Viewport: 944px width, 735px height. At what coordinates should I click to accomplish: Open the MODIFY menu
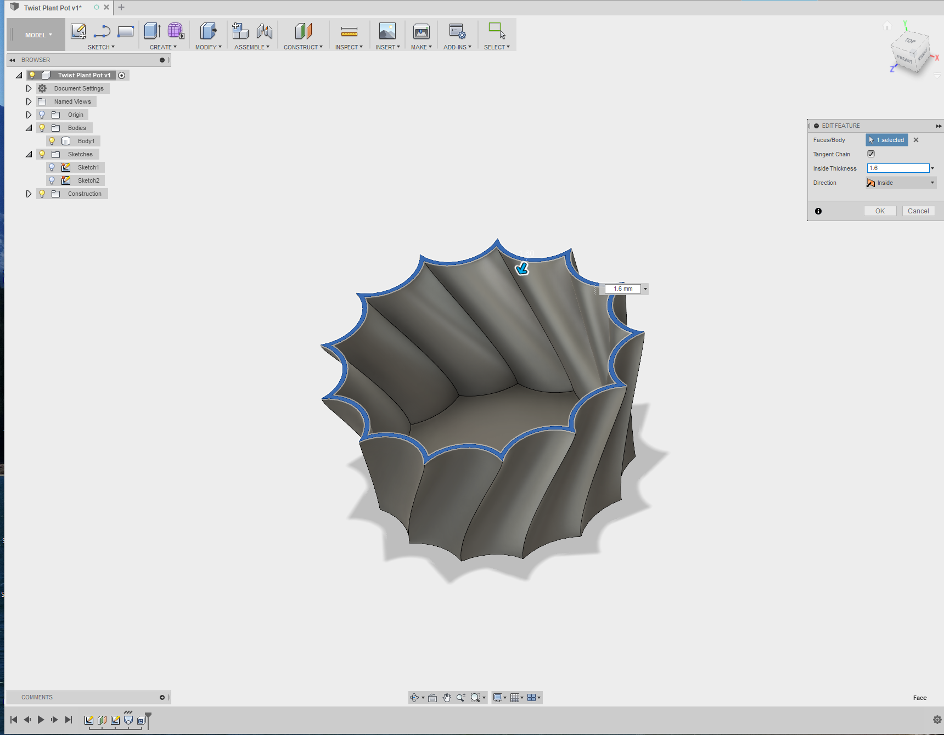(x=209, y=47)
